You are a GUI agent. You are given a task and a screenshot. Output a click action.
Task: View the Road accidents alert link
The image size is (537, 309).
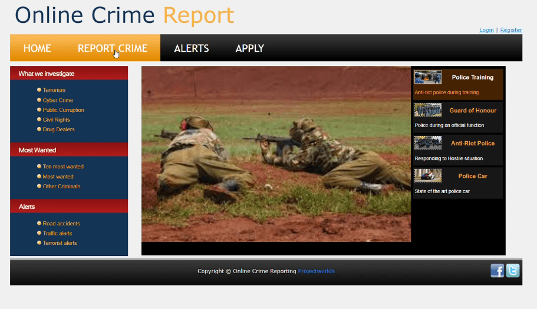click(x=61, y=224)
